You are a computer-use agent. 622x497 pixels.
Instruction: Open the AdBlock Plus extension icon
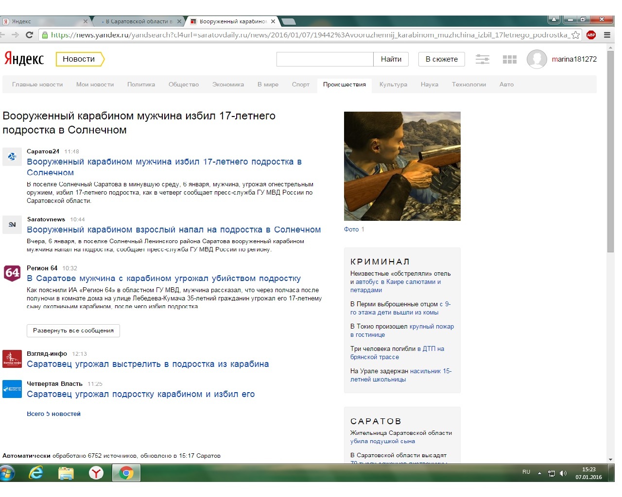click(591, 35)
